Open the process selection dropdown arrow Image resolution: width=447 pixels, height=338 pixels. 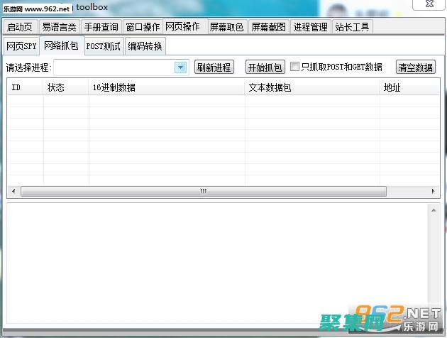[180, 67]
